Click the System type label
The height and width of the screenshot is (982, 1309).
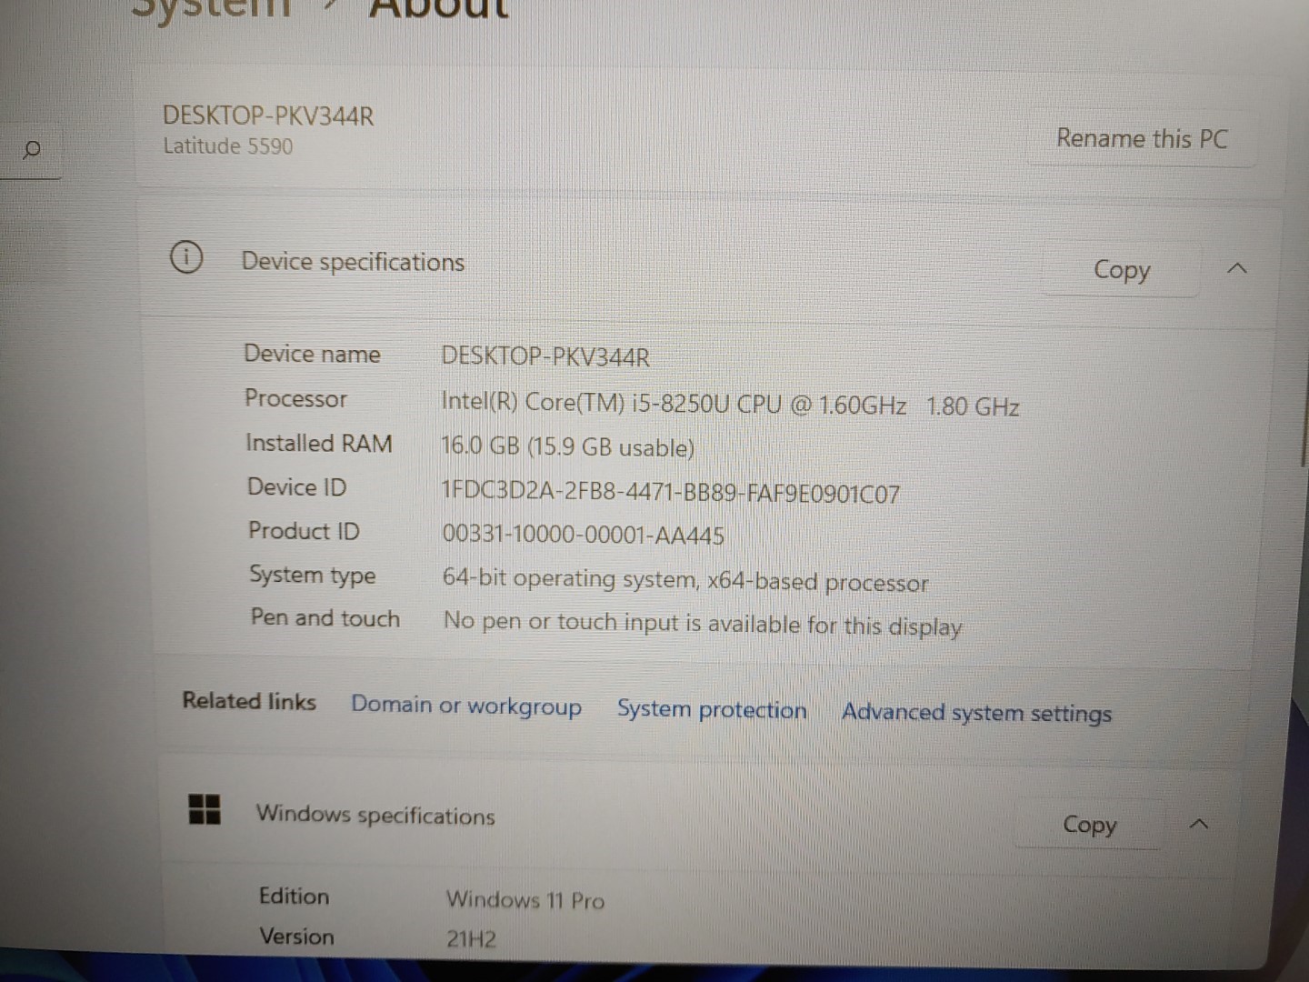click(x=313, y=576)
